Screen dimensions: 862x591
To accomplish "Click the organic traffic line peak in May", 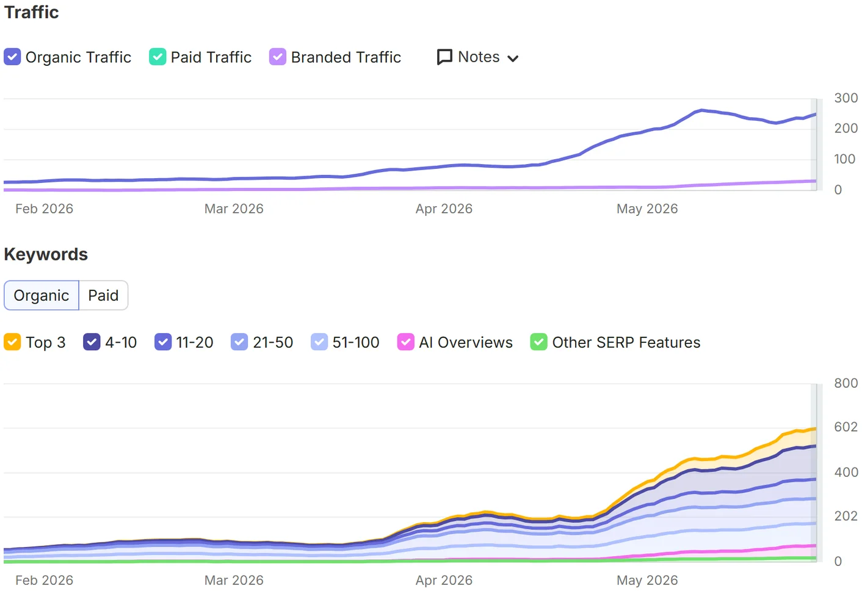I will (x=702, y=110).
